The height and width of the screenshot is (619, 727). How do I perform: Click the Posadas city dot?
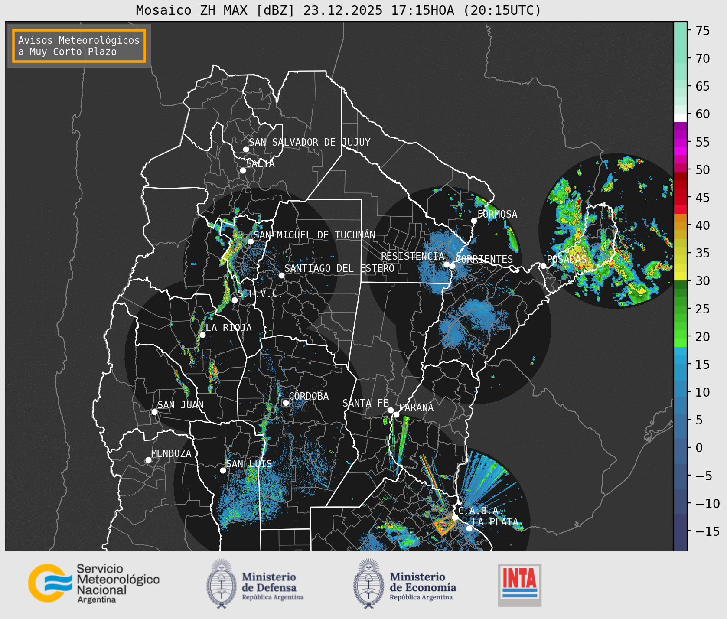click(x=543, y=266)
